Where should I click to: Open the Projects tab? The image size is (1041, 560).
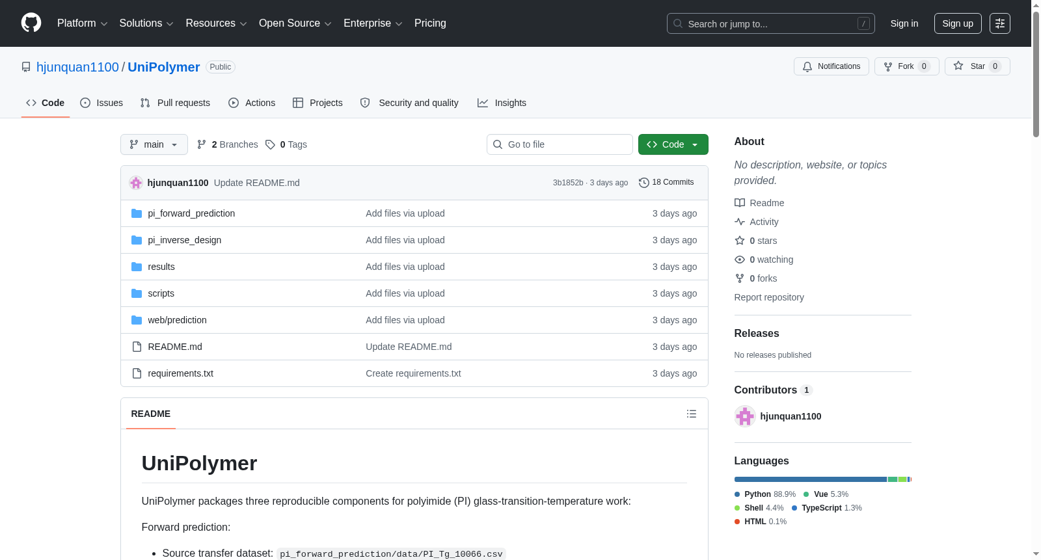pyautogui.click(x=318, y=103)
